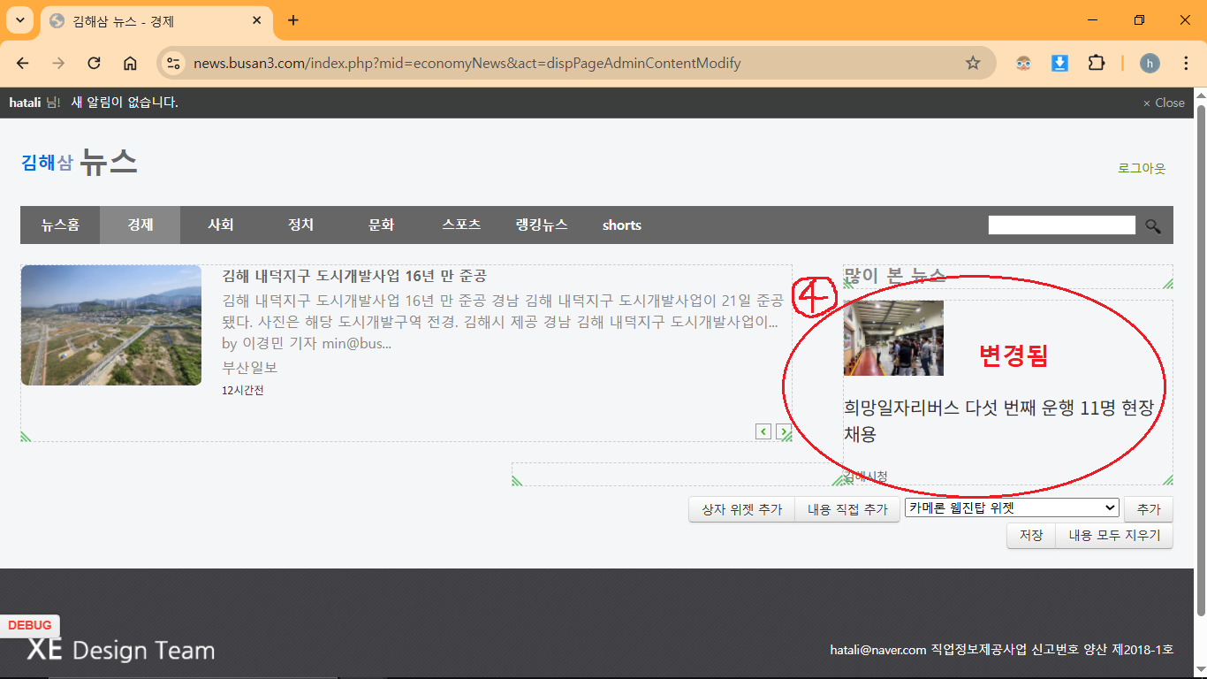The image size is (1207, 679).
Task: Open the 사회 menu item
Action: [x=220, y=225]
